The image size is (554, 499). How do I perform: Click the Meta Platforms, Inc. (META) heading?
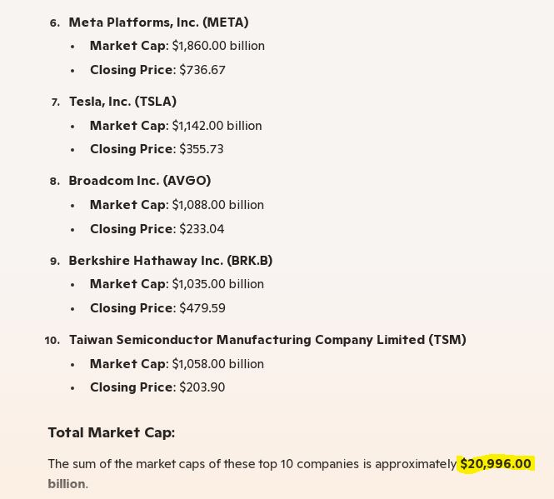(158, 22)
